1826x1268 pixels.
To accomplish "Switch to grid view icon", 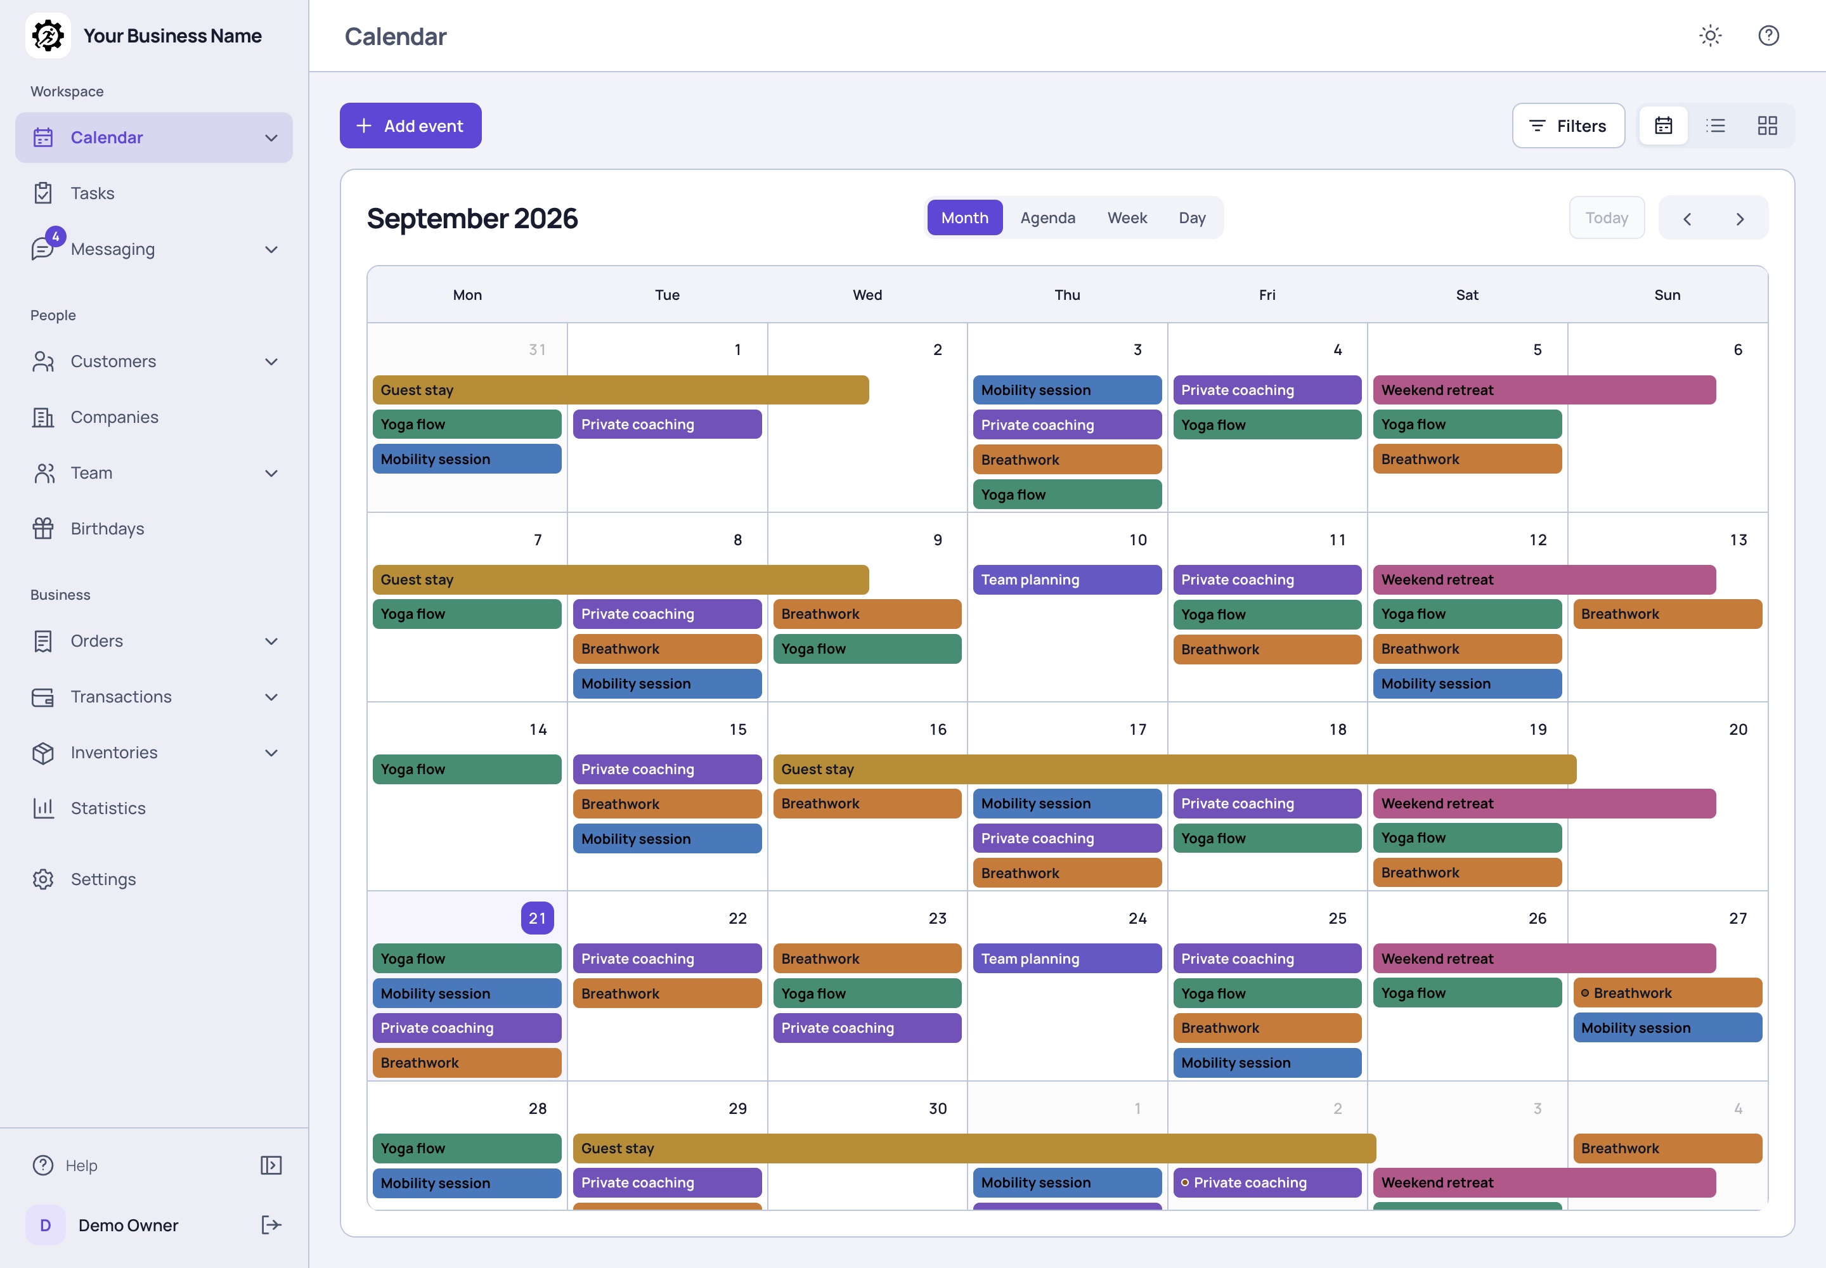I will coord(1766,126).
